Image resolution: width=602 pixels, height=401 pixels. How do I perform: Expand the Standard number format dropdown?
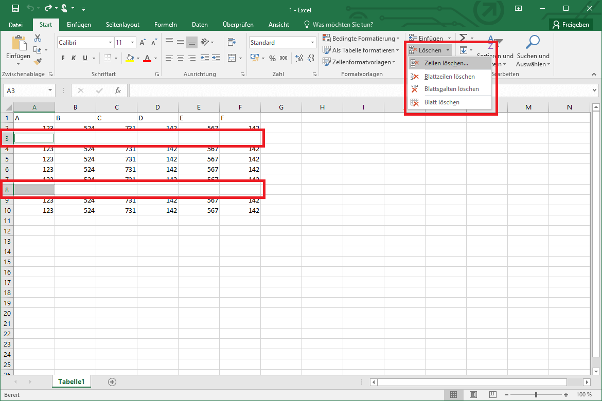point(312,43)
